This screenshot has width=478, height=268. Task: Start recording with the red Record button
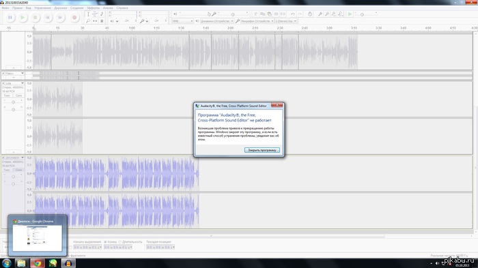coord(74,18)
